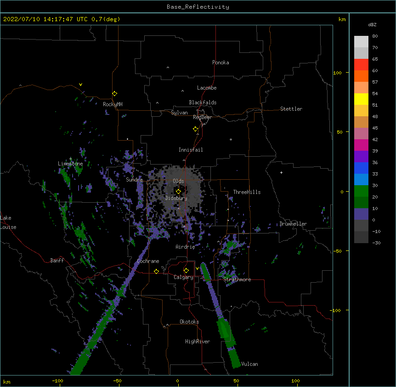
Task: Select the light blue 33-30 dBZ legend color
Action: 361,179
